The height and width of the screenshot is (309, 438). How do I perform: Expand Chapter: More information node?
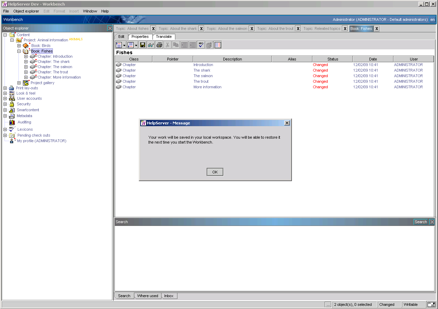tap(26, 77)
